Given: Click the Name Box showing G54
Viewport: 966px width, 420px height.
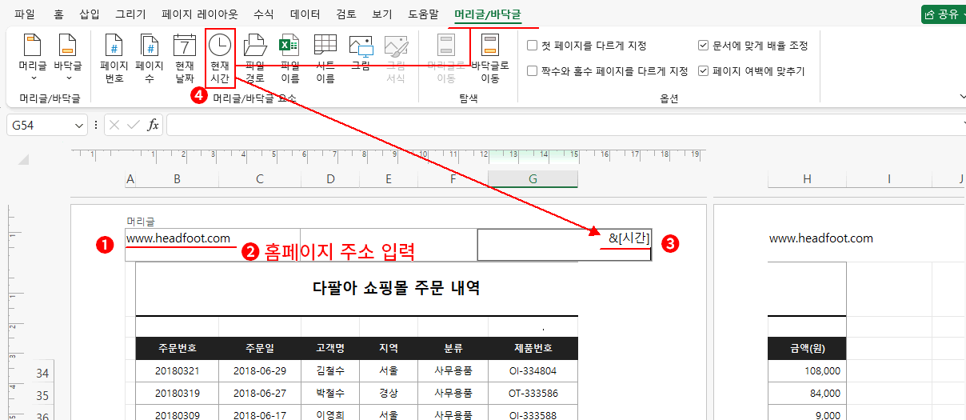Looking at the screenshot, I should 40,126.
